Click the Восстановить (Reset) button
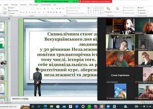 point(13,11)
